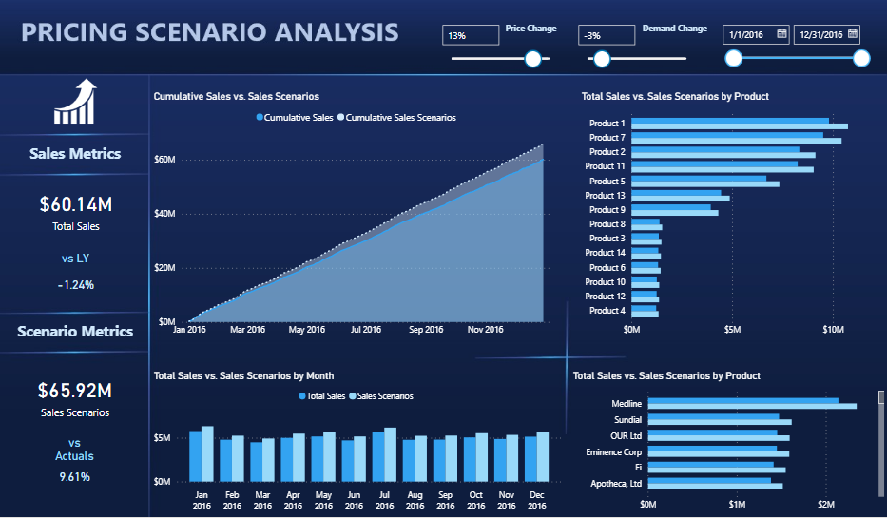Click the 1/1/2016 start date field

click(748, 35)
